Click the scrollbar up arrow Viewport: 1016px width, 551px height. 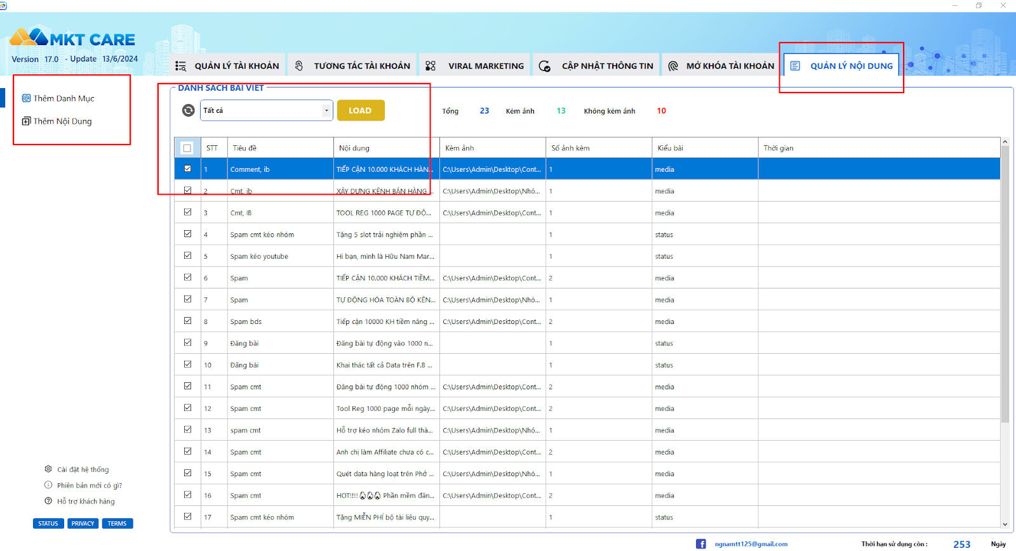coord(1005,141)
